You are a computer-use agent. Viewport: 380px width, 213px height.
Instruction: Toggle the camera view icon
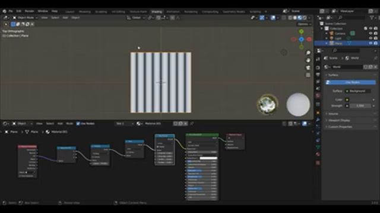308,68
